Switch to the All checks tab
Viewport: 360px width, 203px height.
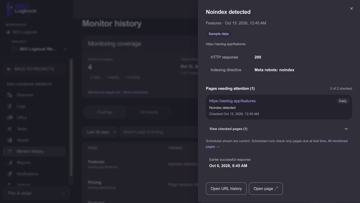149,112
